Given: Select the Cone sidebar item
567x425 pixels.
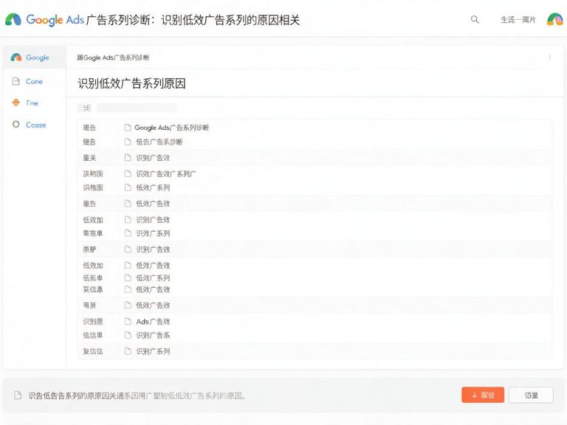Looking at the screenshot, I should tap(35, 82).
